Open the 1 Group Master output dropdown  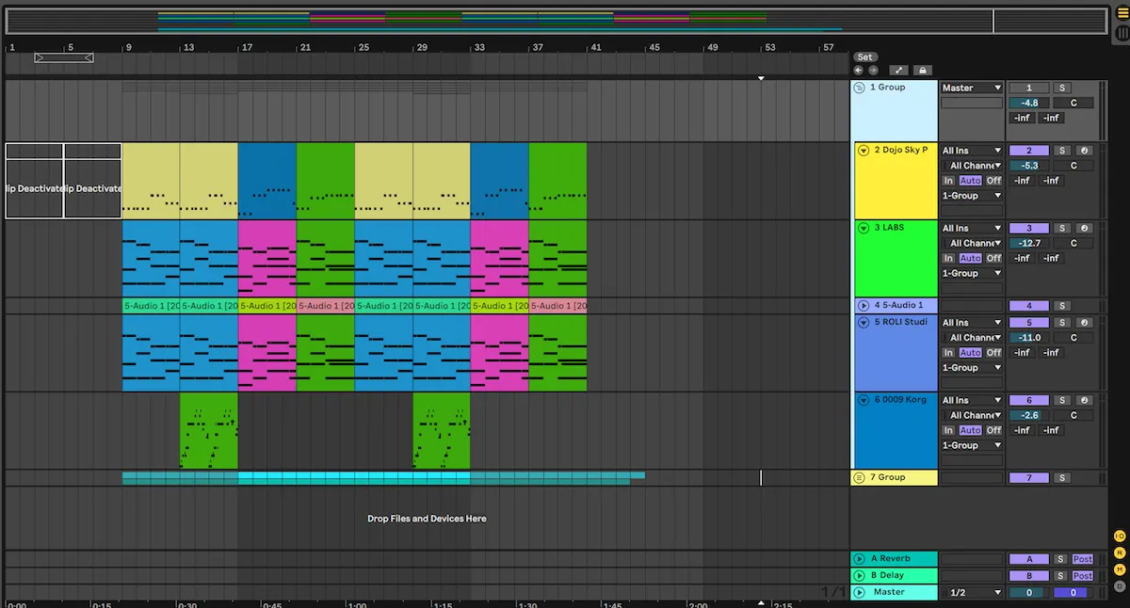pyautogui.click(x=972, y=88)
